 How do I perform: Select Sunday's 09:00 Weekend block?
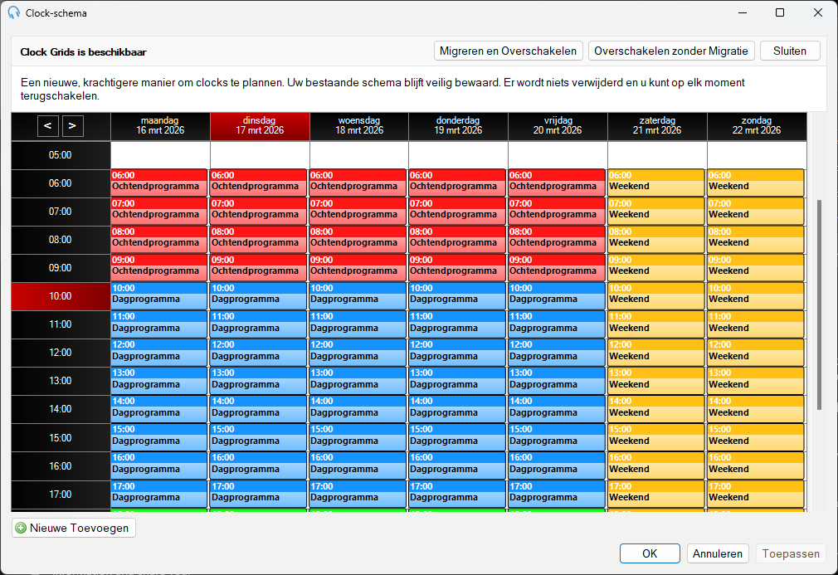pos(756,268)
